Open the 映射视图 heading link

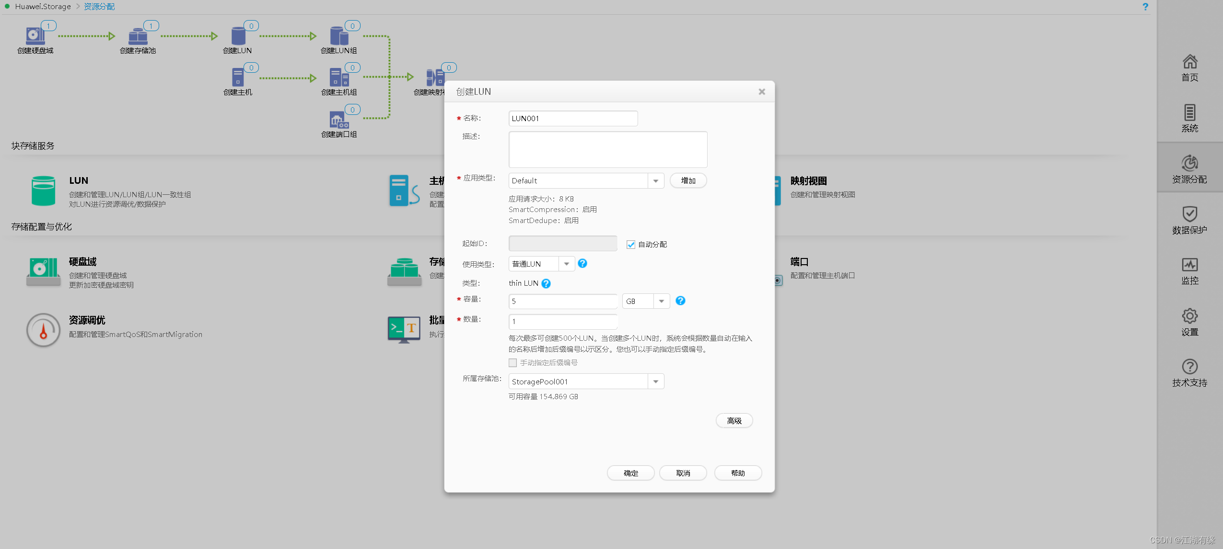808,180
